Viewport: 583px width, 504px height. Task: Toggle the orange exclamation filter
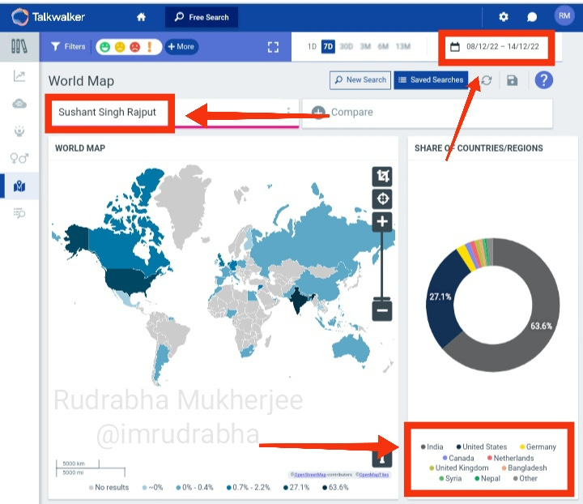coord(150,47)
